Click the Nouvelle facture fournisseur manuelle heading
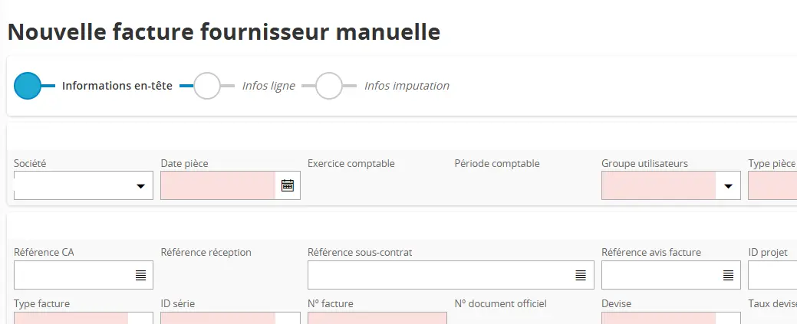Screen dimensions: 797x324 pyautogui.click(x=224, y=32)
